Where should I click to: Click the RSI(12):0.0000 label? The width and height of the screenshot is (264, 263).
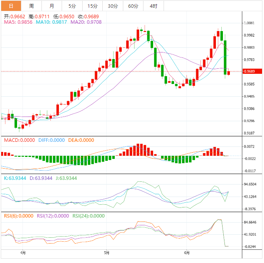click(53, 216)
